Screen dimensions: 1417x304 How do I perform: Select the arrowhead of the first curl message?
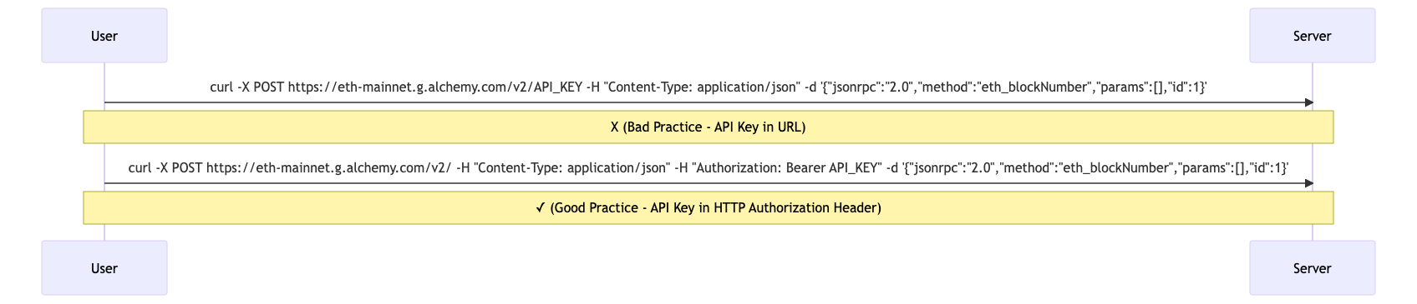click(x=1309, y=102)
